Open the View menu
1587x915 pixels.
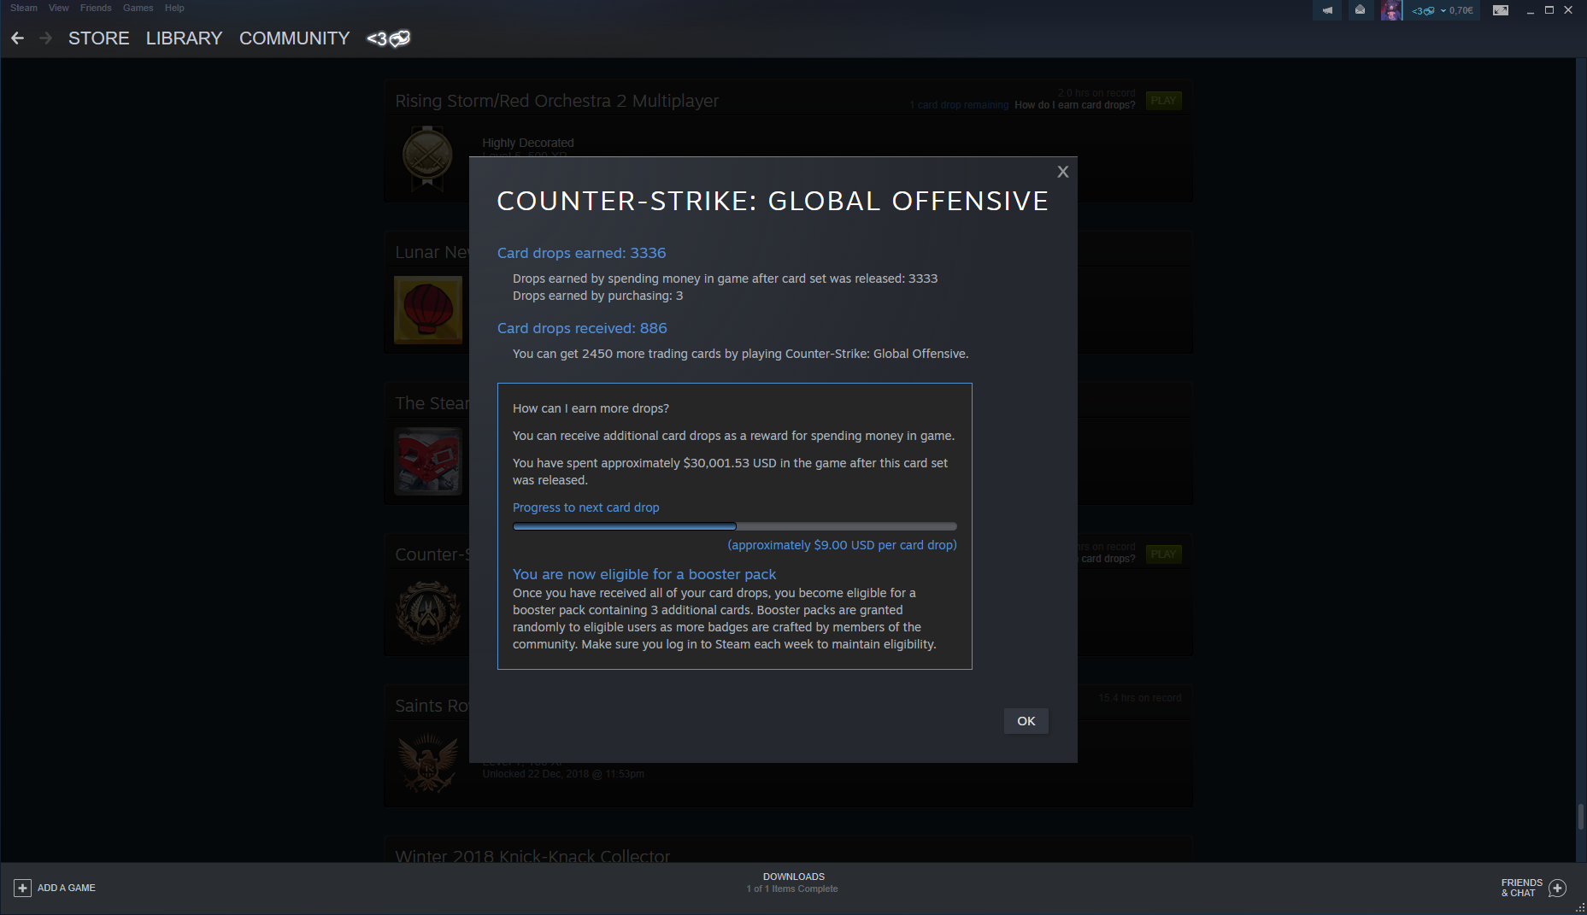coord(59,8)
